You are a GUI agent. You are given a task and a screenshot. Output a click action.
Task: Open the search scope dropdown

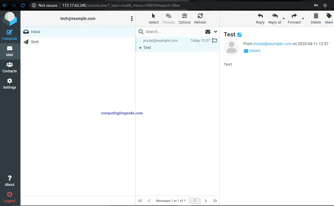(x=215, y=32)
